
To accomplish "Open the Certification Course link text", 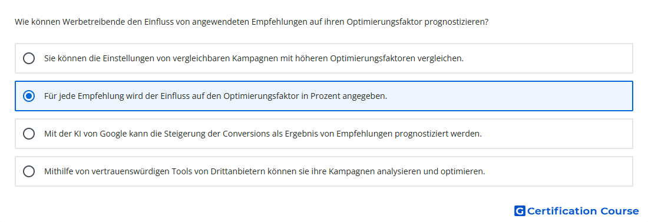I will 583,211.
